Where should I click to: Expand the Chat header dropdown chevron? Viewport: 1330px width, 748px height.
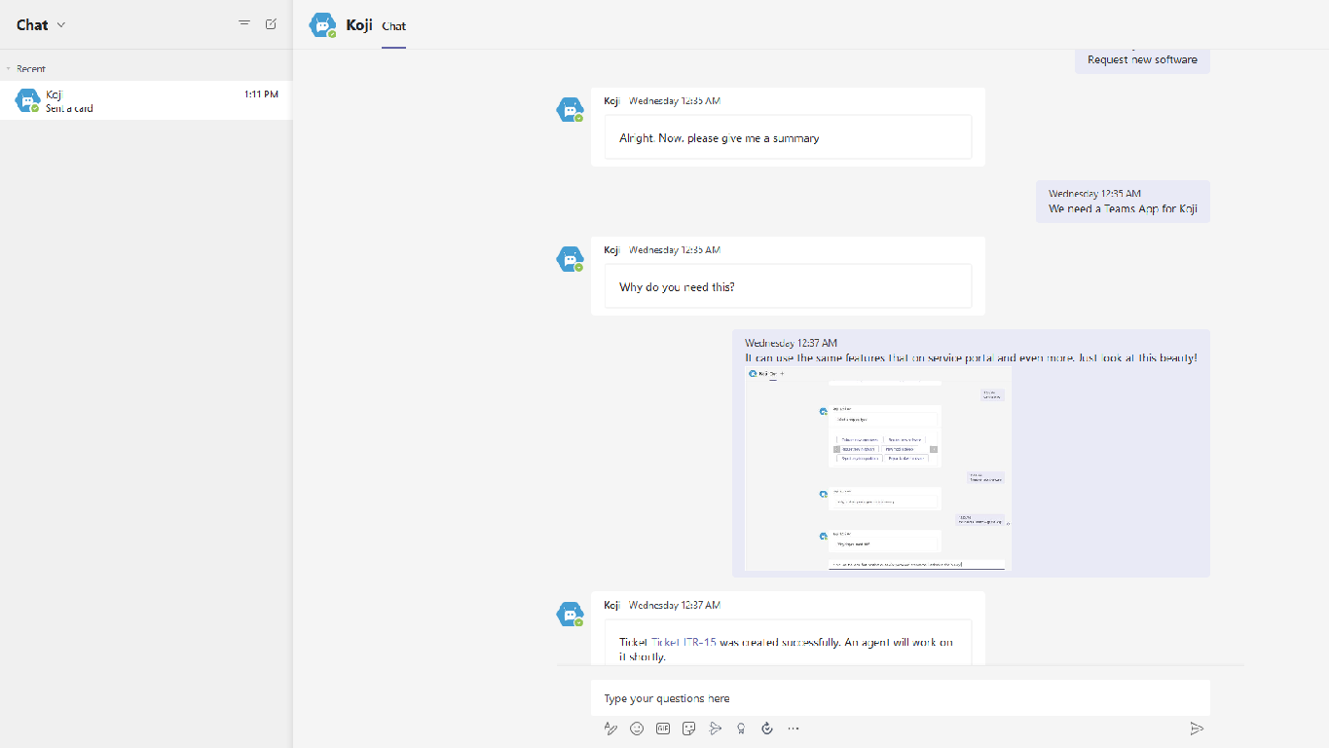[x=61, y=25]
